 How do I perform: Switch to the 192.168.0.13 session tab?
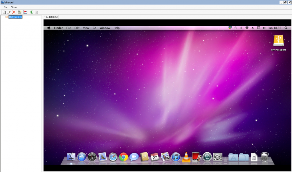tap(51, 17)
